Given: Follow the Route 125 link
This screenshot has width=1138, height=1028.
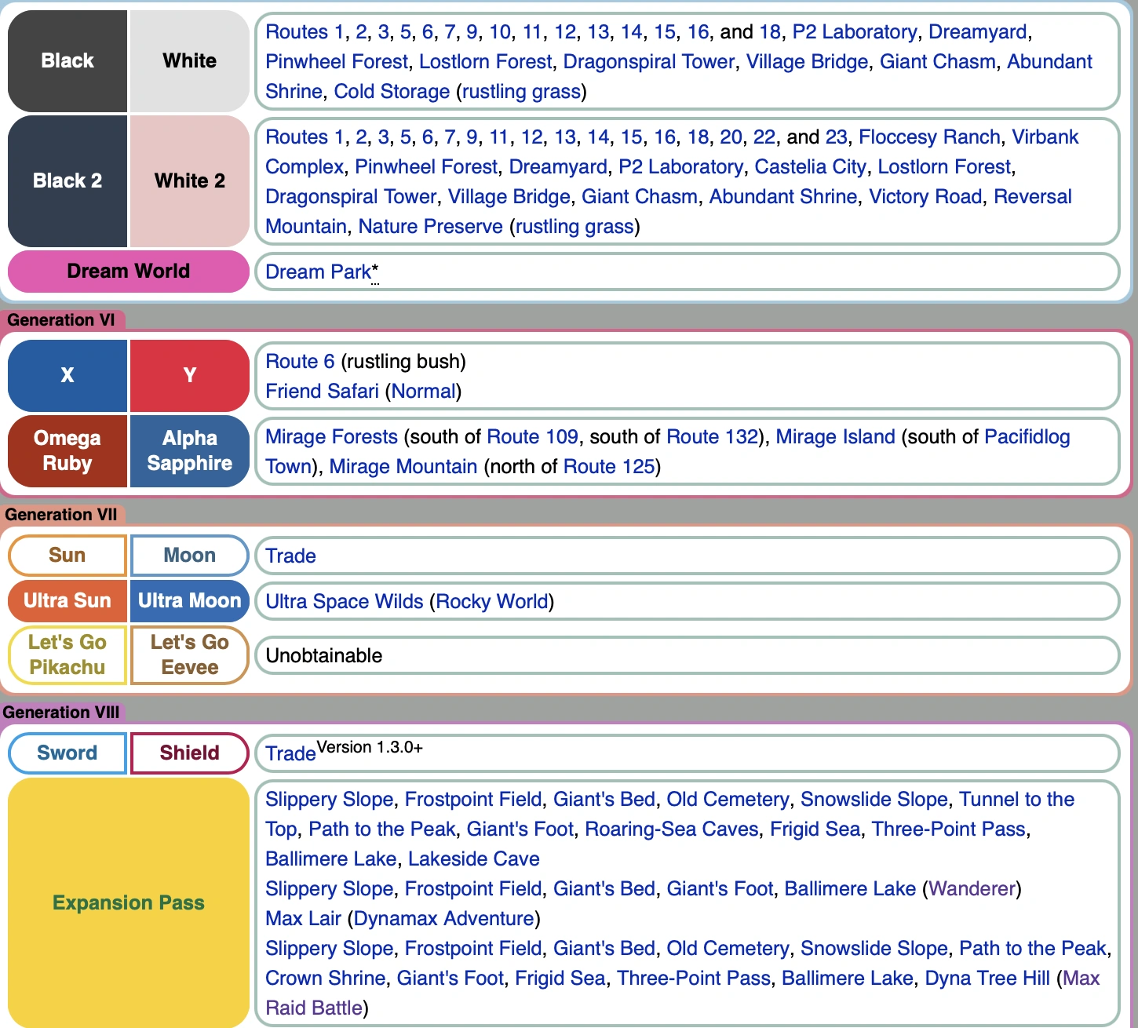Looking at the screenshot, I should point(609,467).
